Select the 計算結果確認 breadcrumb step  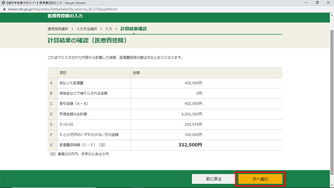click(134, 29)
